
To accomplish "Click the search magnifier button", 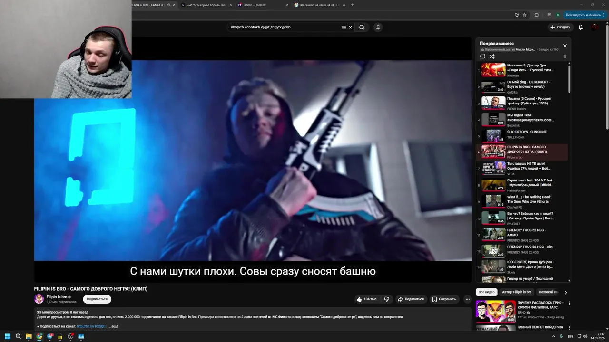I will pyautogui.click(x=362, y=27).
